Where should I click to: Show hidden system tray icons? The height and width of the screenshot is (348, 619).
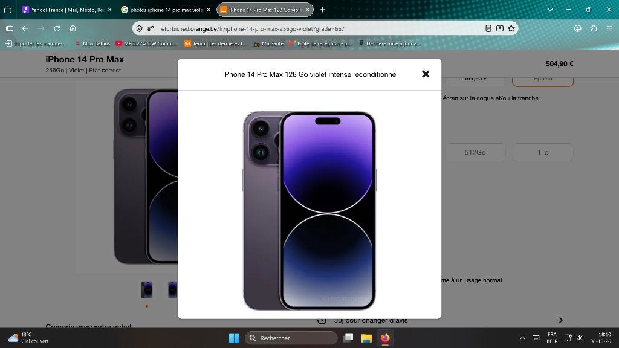(522, 338)
